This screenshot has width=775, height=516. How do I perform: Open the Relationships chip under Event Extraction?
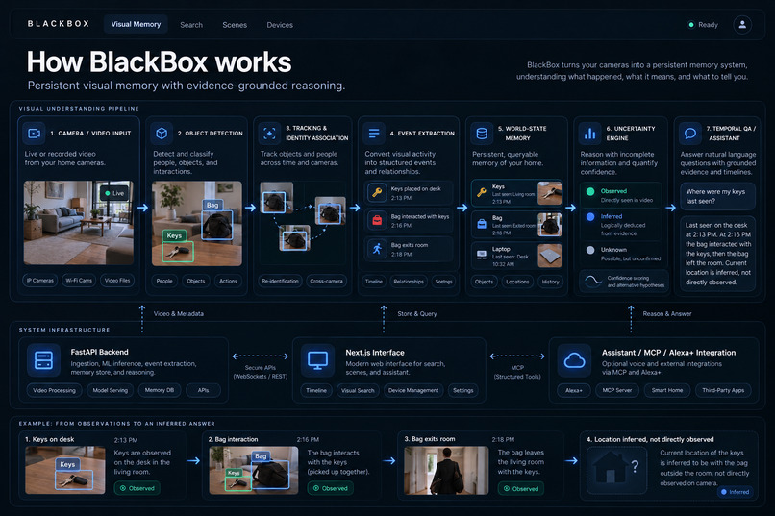409,282
